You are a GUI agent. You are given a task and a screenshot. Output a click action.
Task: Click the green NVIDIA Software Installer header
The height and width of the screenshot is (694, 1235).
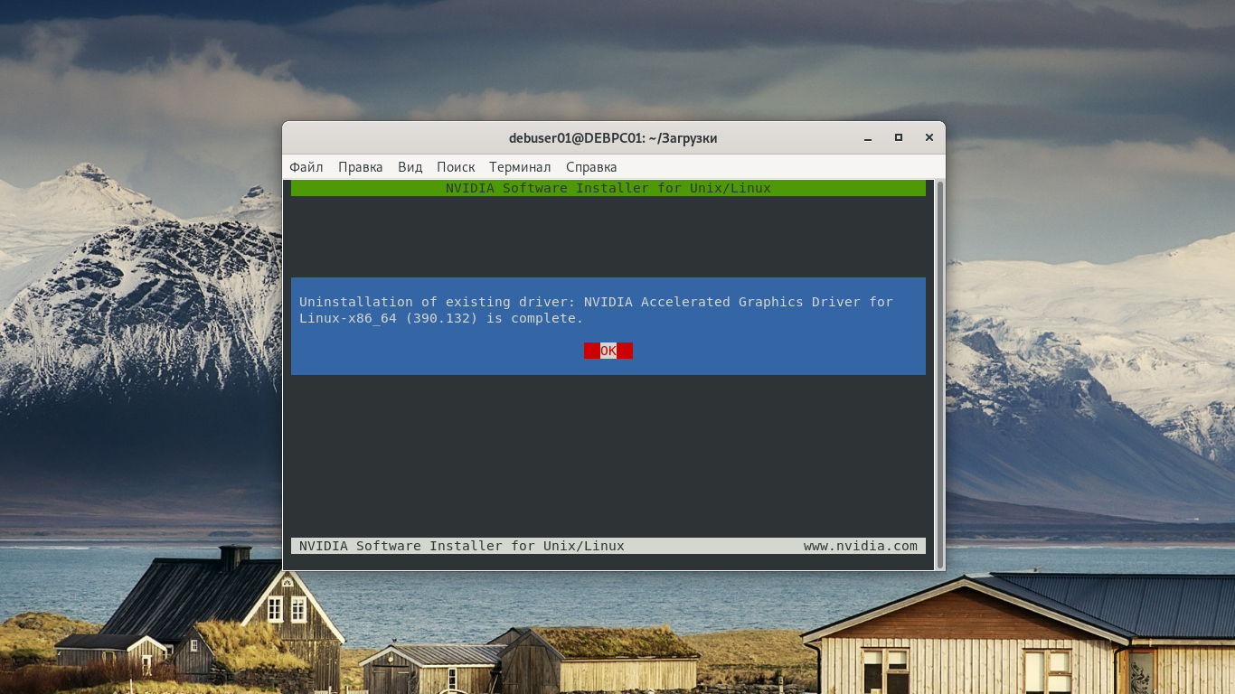tap(608, 188)
